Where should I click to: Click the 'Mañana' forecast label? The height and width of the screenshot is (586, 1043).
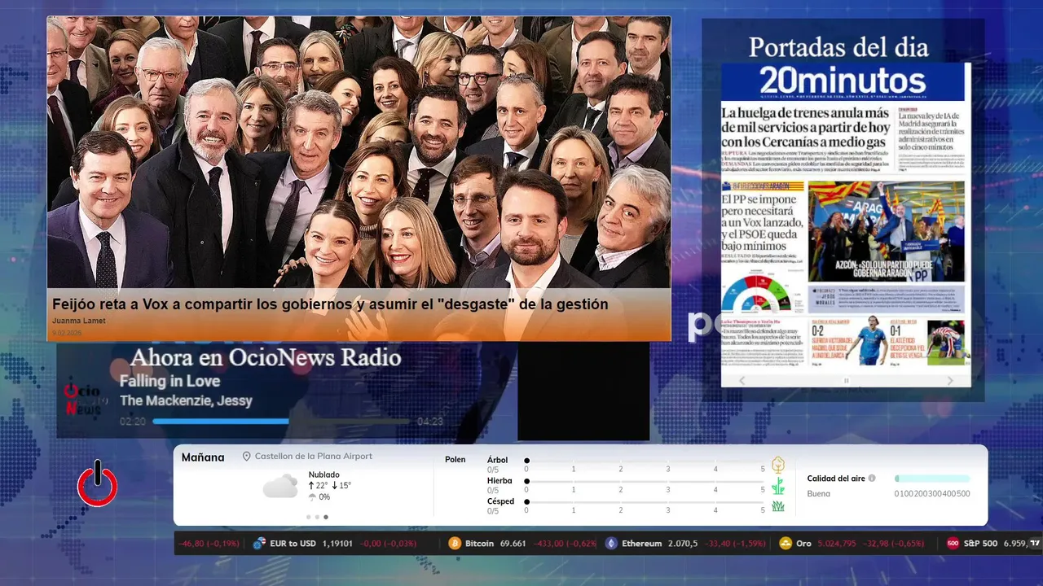(203, 457)
